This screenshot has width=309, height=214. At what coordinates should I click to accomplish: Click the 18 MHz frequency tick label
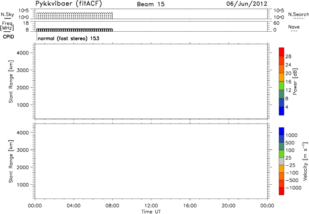(x=26, y=23)
